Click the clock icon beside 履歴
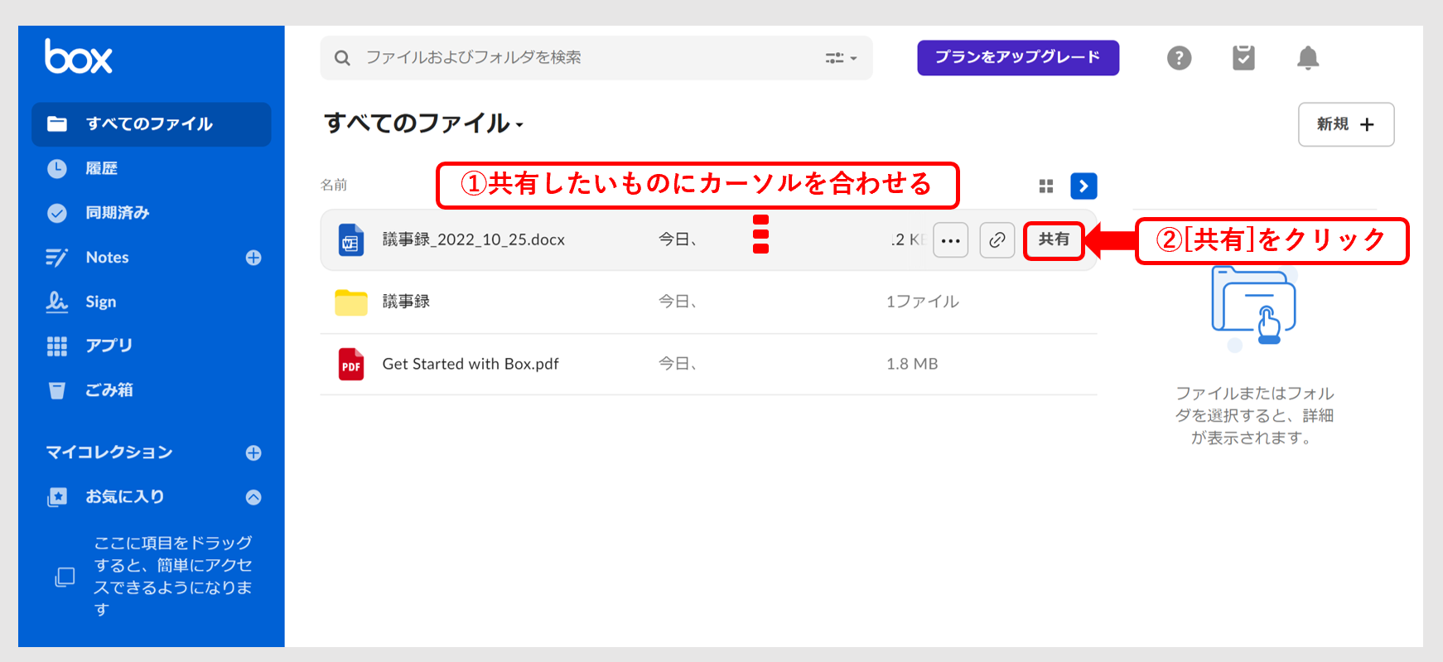 (56, 168)
